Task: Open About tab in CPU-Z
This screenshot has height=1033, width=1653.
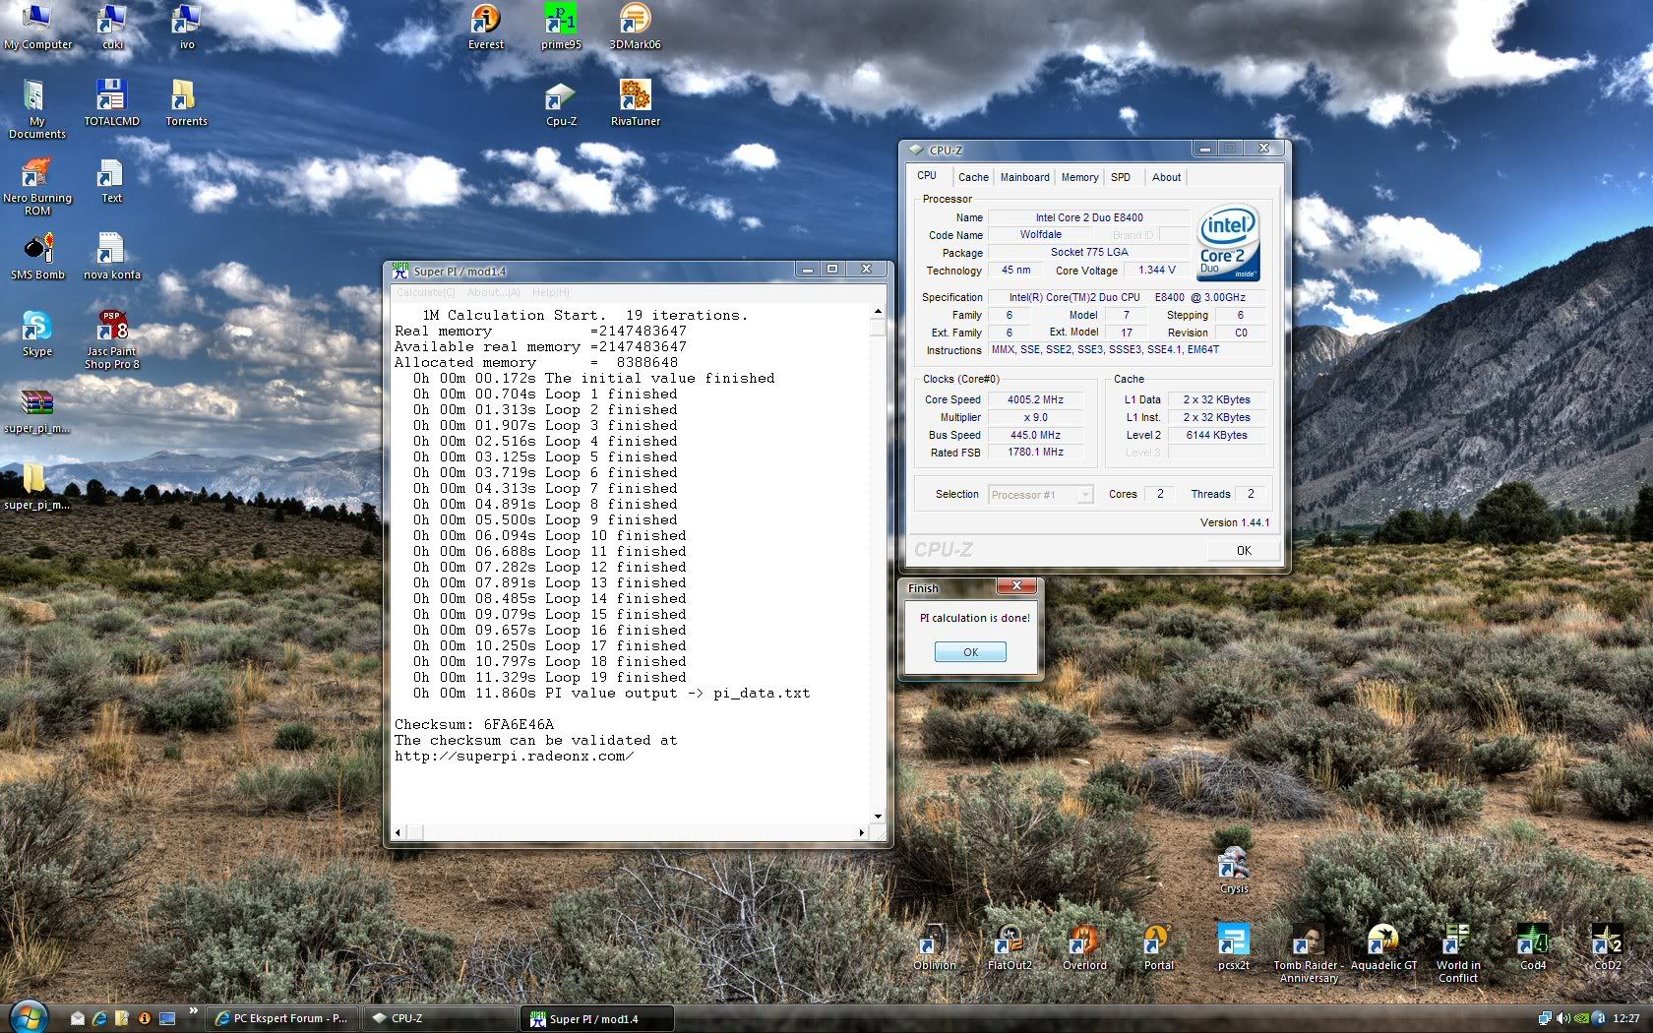Action: 1166,177
